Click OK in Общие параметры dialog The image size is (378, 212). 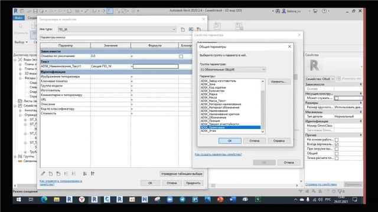click(x=230, y=141)
